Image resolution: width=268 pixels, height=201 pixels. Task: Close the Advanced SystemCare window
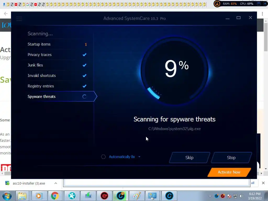pyautogui.click(x=250, y=18)
